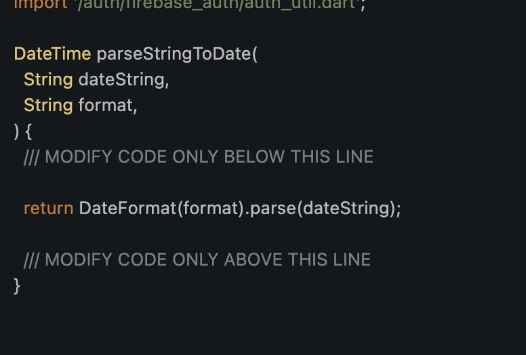Click the opening parenthesis after parseStringToDate
The height and width of the screenshot is (355, 526).
(255, 54)
